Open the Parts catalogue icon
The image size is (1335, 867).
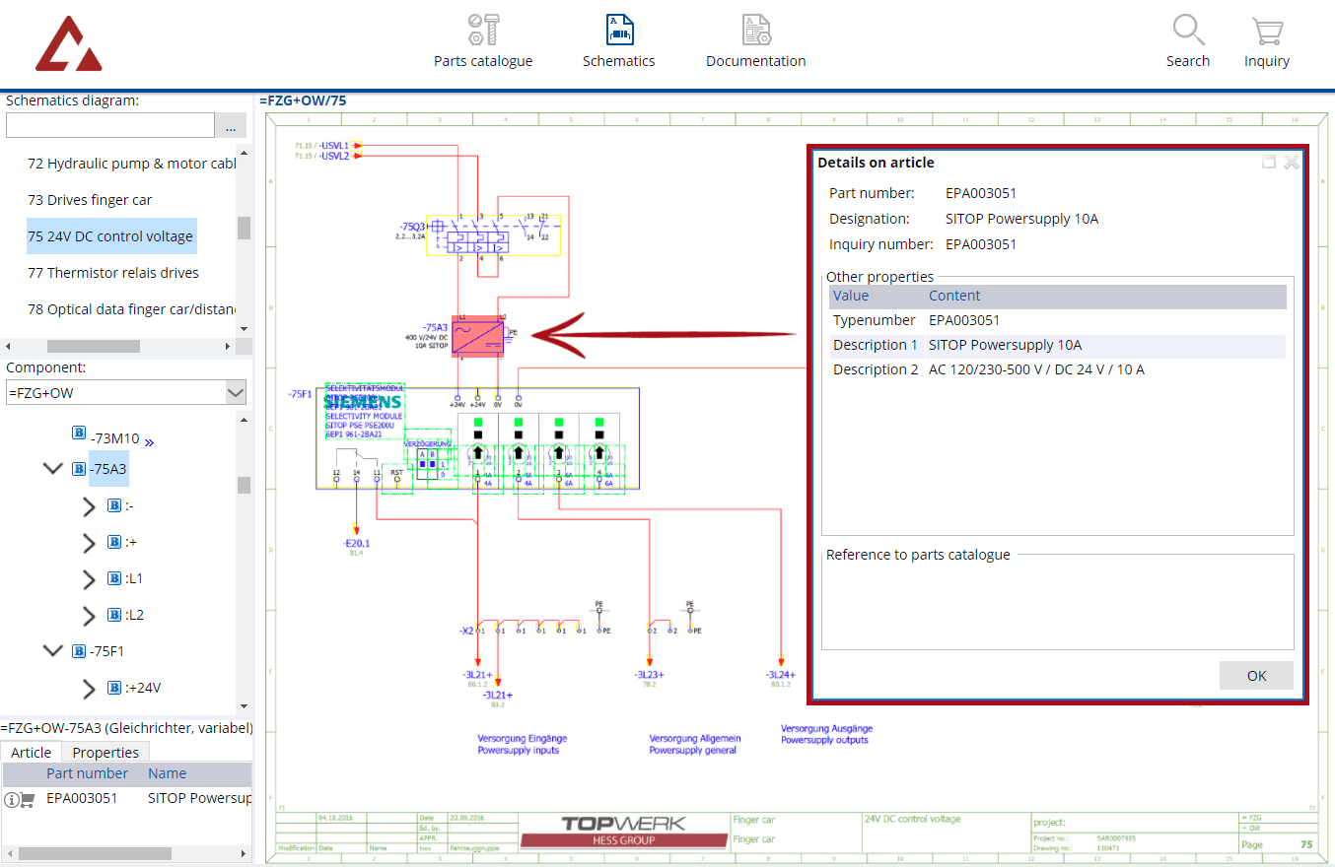coord(483,30)
